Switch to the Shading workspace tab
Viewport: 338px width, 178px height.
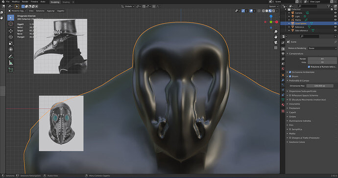pos(66,2)
